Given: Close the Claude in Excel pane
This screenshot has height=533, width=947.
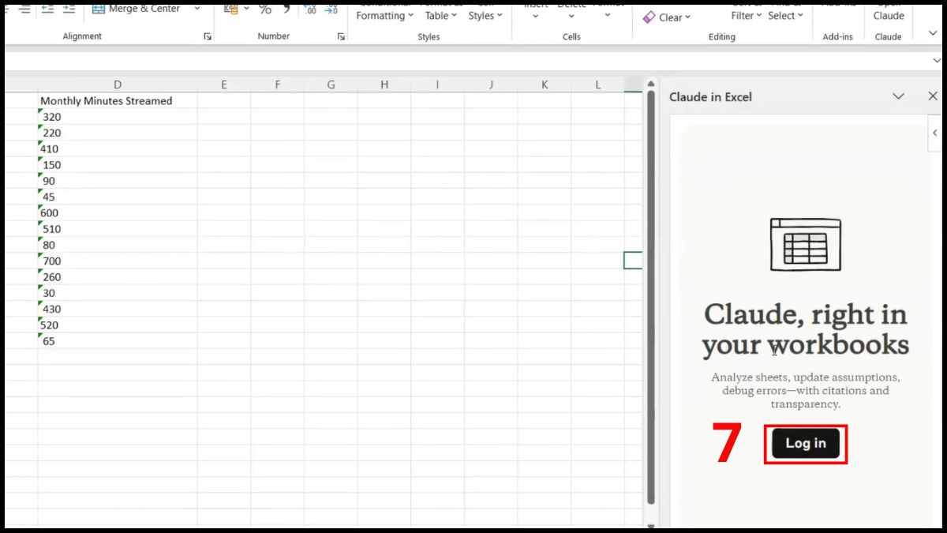Looking at the screenshot, I should pyautogui.click(x=932, y=96).
